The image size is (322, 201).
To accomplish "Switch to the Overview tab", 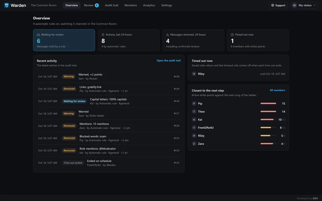I will pyautogui.click(x=72, y=5).
